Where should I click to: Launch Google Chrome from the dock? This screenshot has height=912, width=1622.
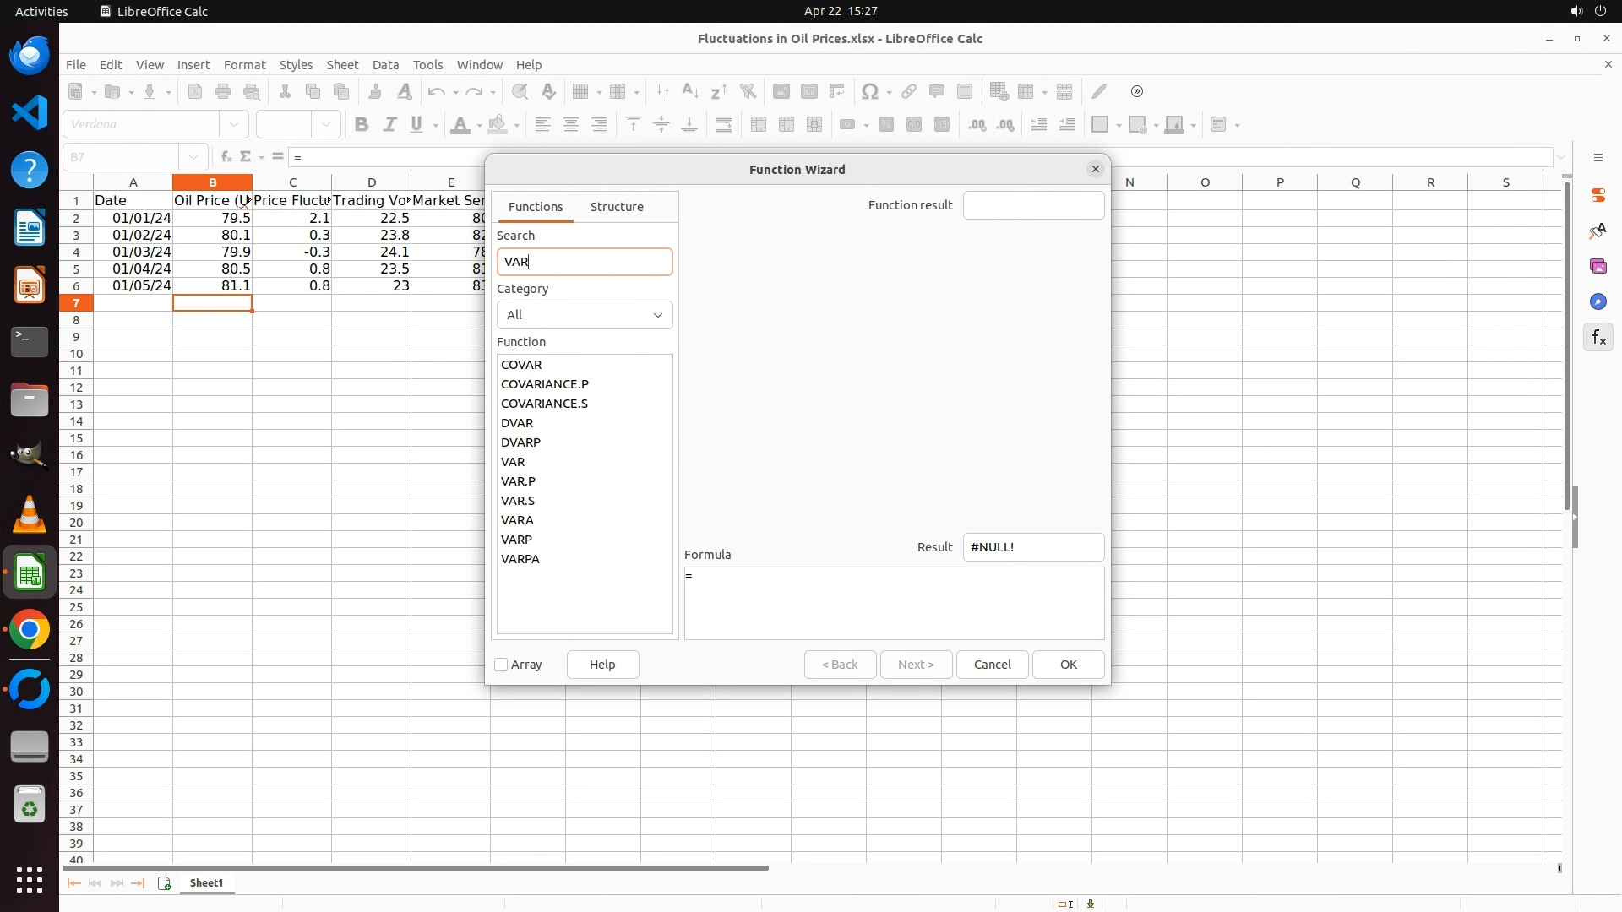click(30, 630)
